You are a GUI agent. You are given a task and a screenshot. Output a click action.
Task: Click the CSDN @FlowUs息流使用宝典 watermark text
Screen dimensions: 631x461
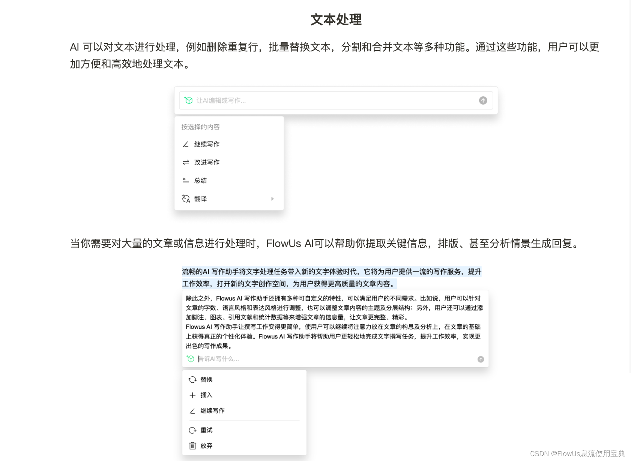[577, 454]
